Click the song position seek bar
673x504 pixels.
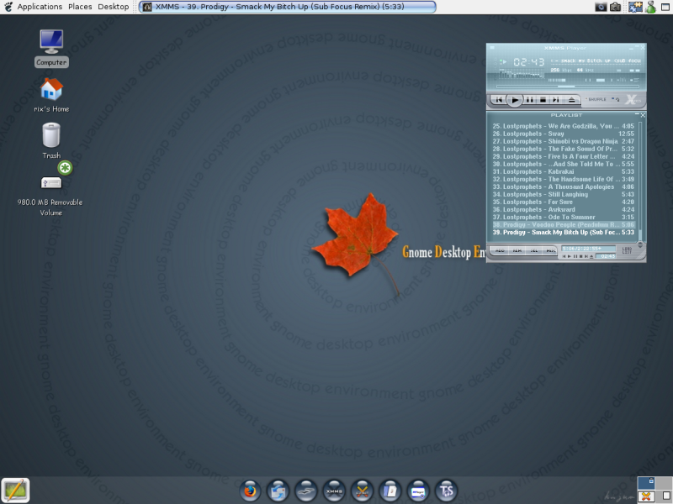(567, 87)
